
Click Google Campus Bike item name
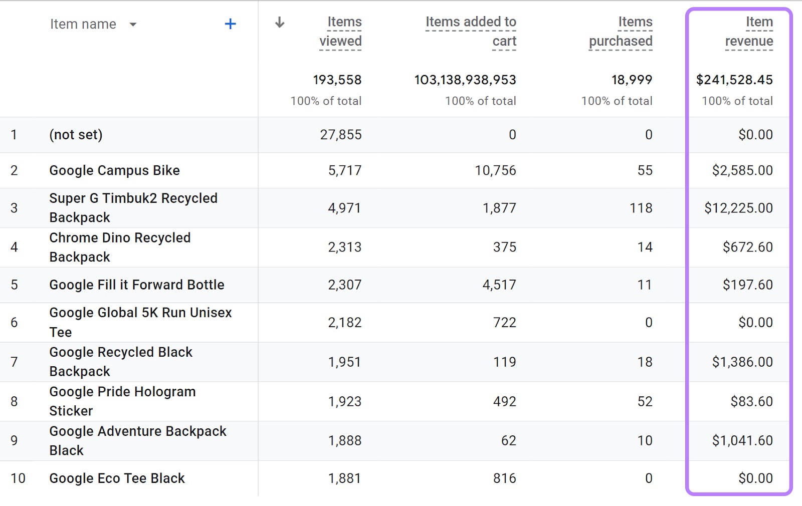click(114, 170)
